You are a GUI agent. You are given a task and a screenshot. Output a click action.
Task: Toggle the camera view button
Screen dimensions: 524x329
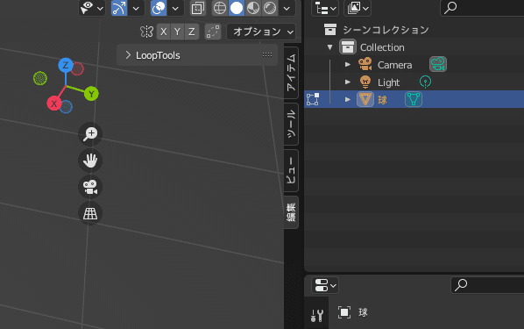click(90, 187)
